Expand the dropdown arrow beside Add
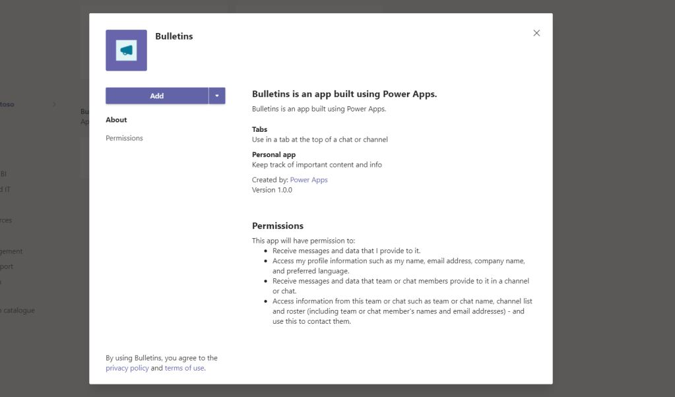Screen dimensions: 675x397 (217, 96)
